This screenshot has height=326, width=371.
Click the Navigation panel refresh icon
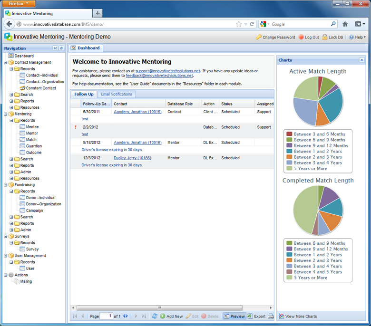click(61, 48)
